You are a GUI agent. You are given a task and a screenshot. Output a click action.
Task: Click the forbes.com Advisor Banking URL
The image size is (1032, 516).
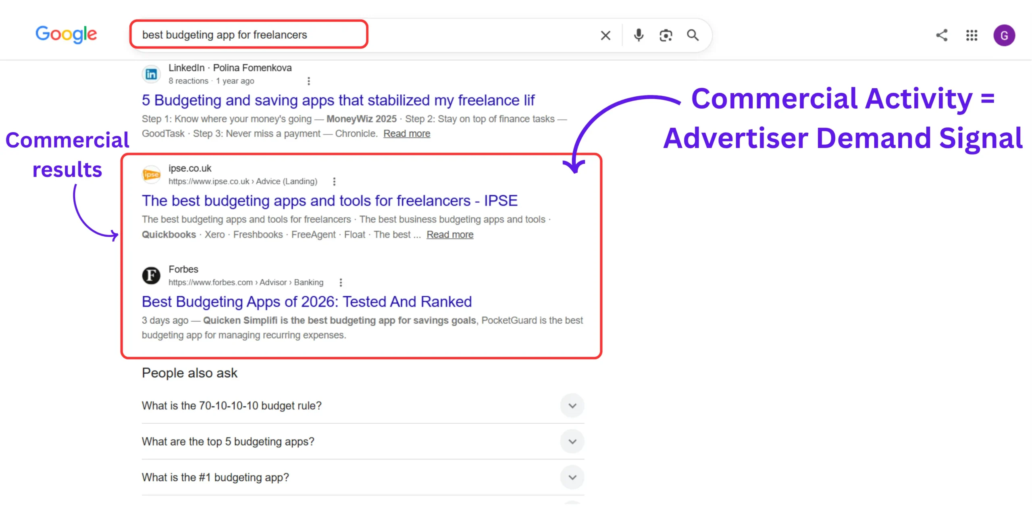[246, 282]
